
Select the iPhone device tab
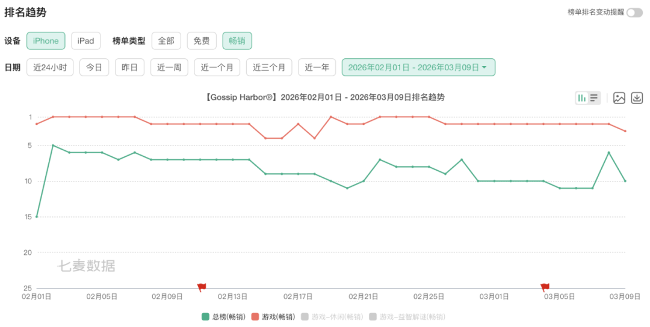(x=46, y=41)
